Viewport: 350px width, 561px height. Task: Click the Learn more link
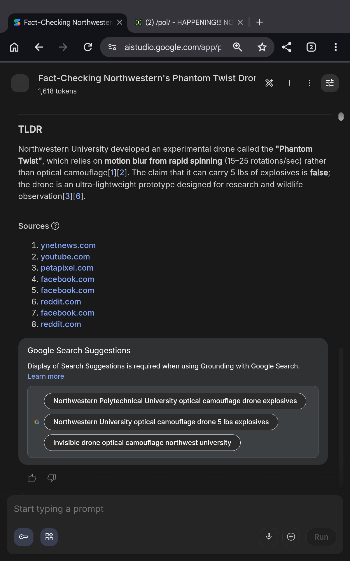click(x=46, y=376)
